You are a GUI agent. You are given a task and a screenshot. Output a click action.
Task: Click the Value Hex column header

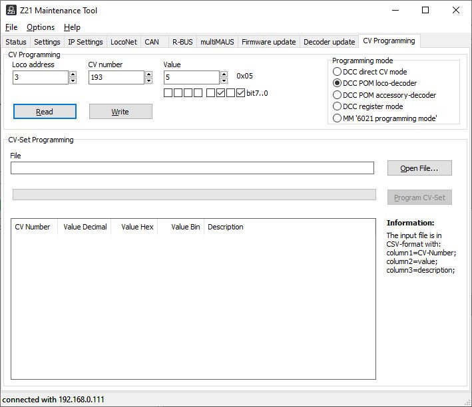(134, 227)
